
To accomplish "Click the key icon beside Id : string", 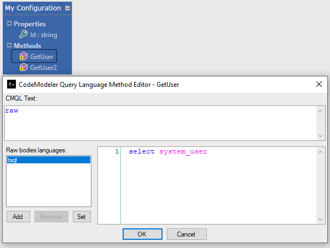I will point(24,35).
